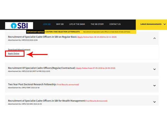The height and width of the screenshot is (125, 167).
Task: Click the Apply Online link
Action: (x=14, y=54)
